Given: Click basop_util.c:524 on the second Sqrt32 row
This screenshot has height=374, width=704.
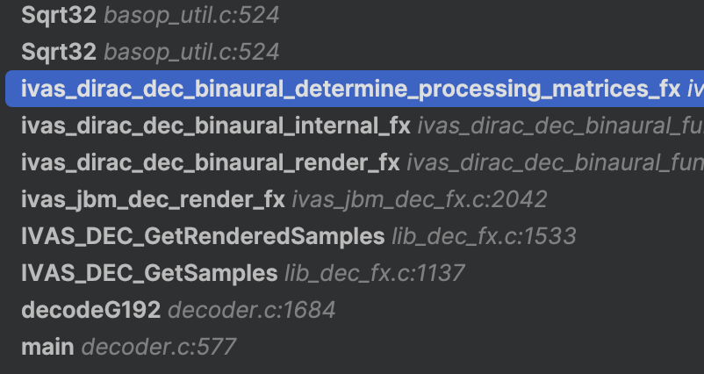Looking at the screenshot, I should coord(191,52).
